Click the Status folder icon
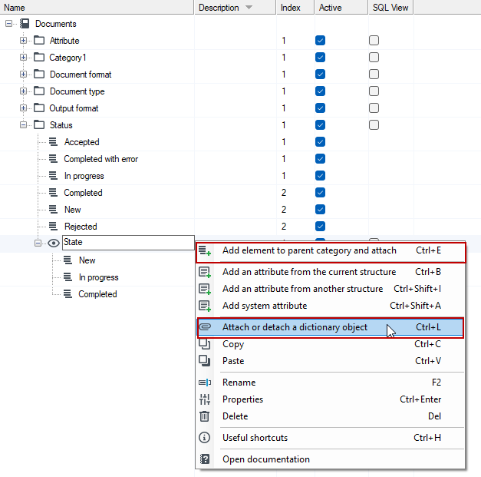 (39, 124)
